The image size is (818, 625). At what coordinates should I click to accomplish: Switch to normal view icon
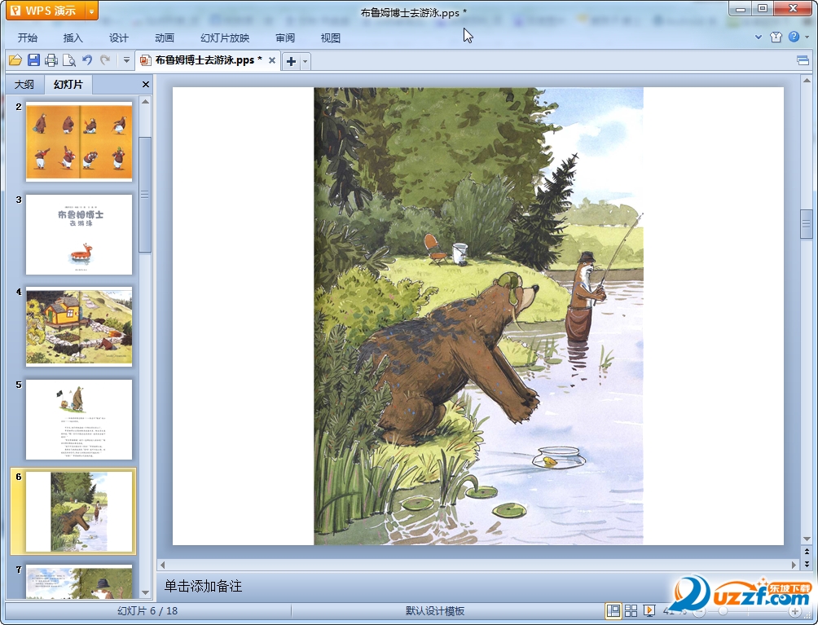[x=613, y=610]
